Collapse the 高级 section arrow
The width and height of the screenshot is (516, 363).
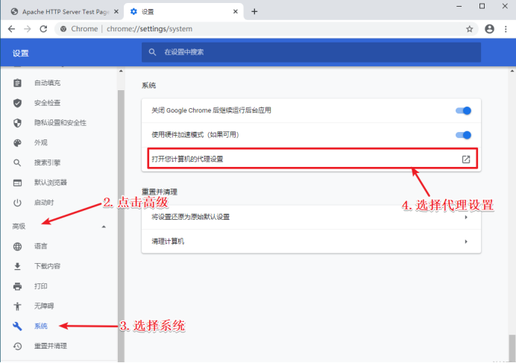(x=104, y=227)
